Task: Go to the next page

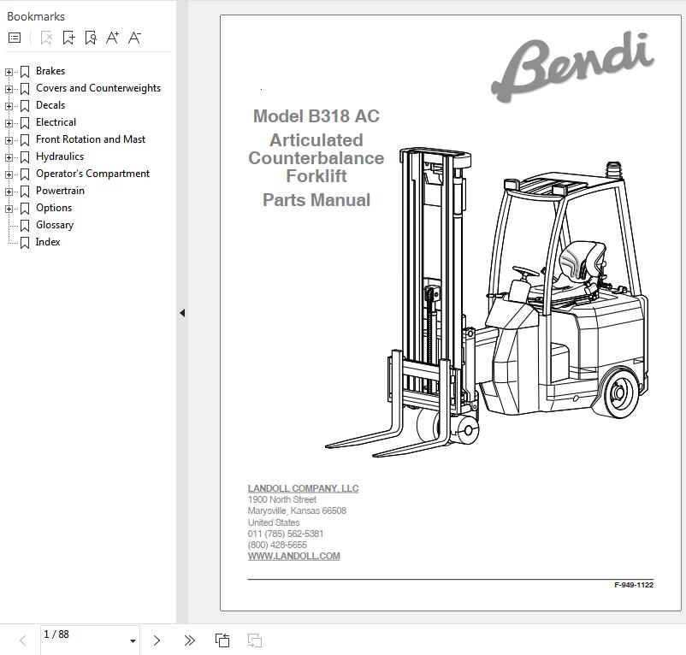Action: tap(157, 641)
